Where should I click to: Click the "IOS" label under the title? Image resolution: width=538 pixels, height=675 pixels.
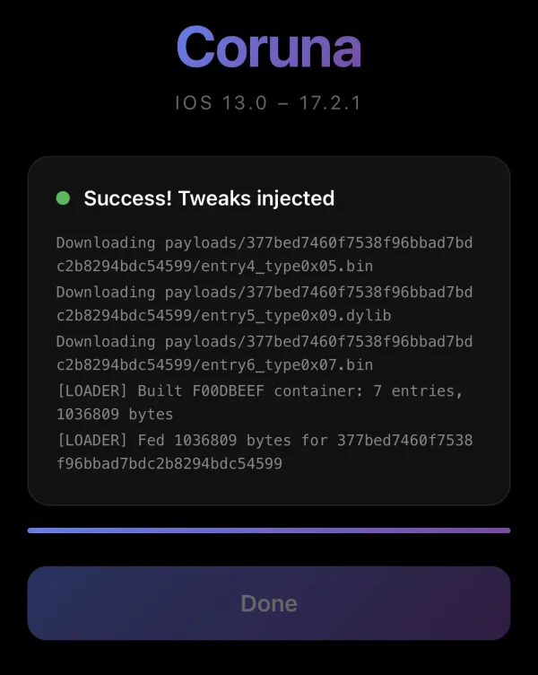[194, 102]
